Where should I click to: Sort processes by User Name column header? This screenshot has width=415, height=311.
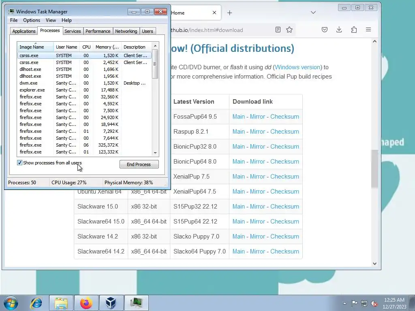67,47
